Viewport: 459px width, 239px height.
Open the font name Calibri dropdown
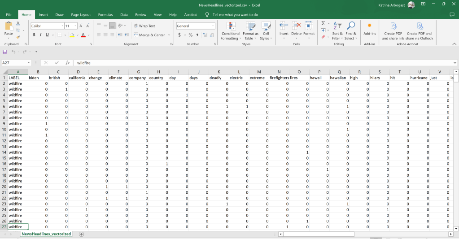click(x=61, y=26)
